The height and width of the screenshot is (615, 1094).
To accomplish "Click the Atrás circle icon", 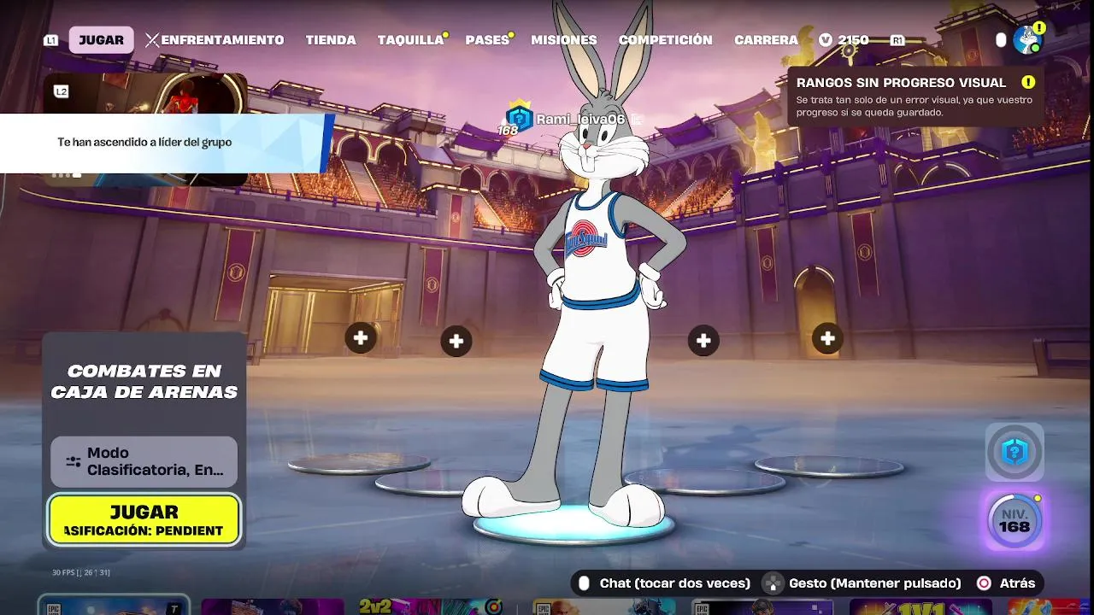I will click(x=984, y=583).
